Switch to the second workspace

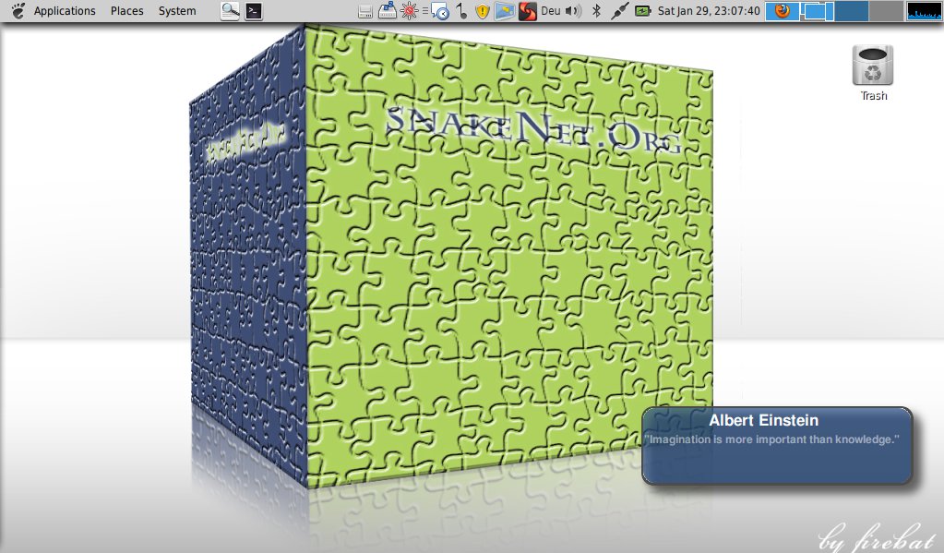tap(817, 11)
